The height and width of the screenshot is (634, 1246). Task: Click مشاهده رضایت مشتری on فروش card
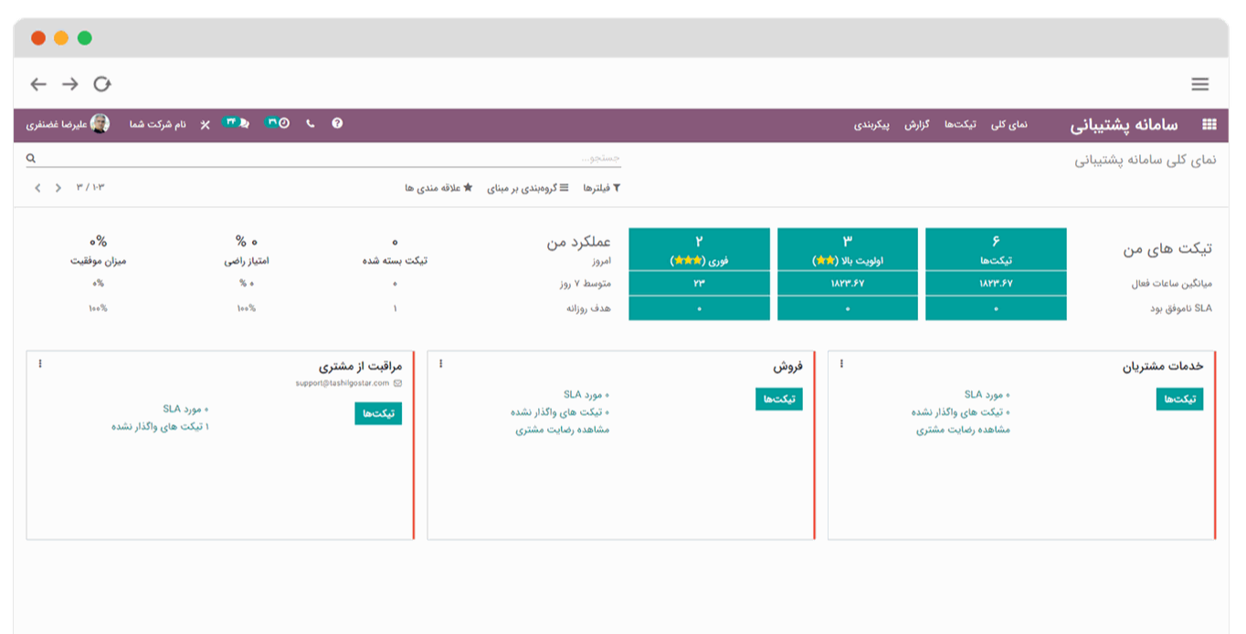[563, 430]
